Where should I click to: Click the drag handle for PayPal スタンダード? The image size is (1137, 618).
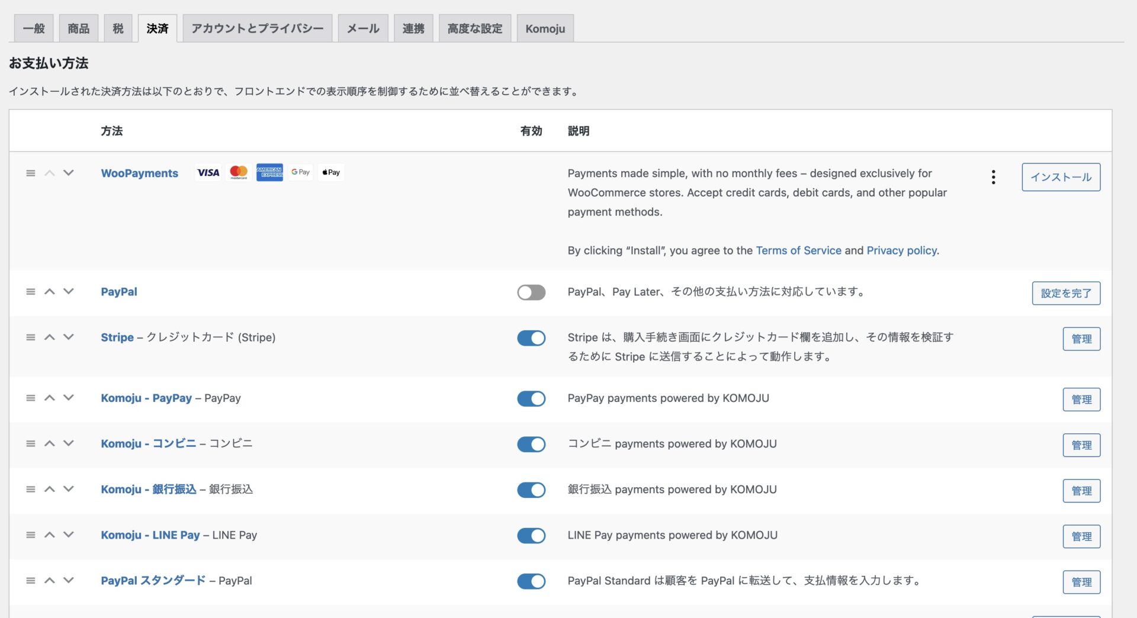click(30, 581)
